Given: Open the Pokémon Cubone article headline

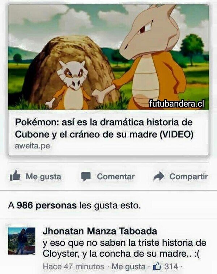Looking at the screenshot, I should [104, 128].
